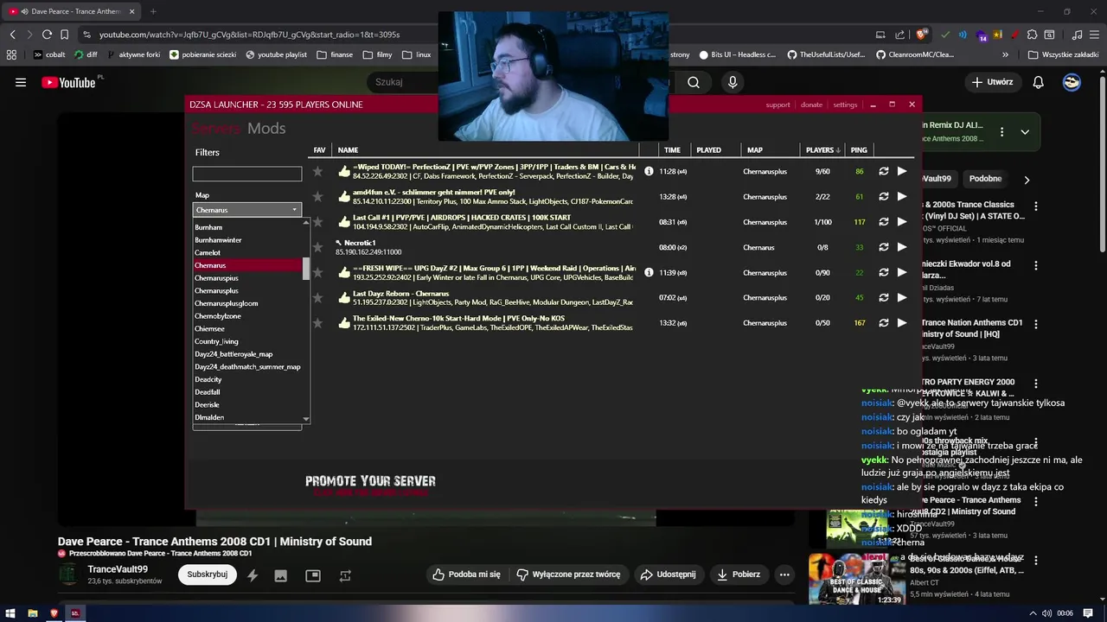The width and height of the screenshot is (1107, 622).
Task: Focus the Filters search text field
Action: (x=246, y=174)
